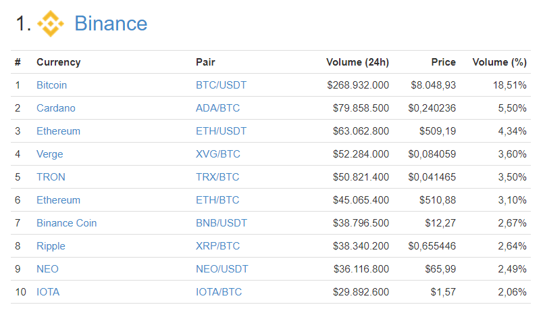This screenshot has height=309, width=541.
Task: Open the NEO/USDT pair link
Action: 222,269
